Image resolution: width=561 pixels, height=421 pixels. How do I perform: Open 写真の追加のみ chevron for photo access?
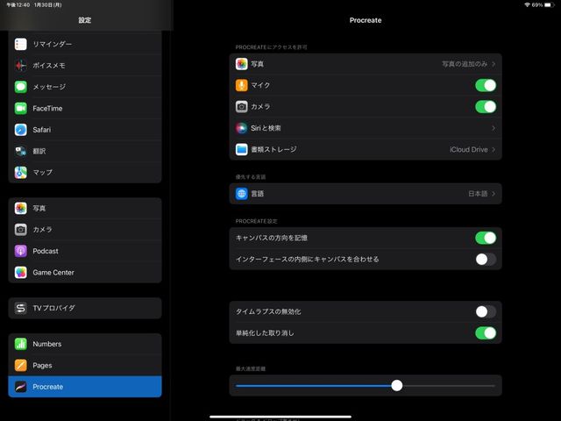tap(494, 64)
